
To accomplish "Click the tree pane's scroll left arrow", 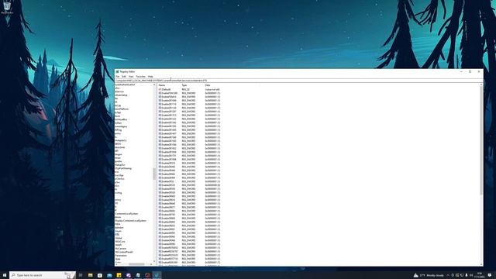I will click(x=116, y=264).
